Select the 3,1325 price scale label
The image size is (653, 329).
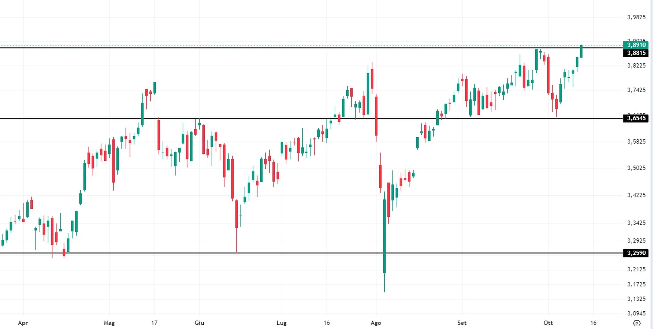636,299
